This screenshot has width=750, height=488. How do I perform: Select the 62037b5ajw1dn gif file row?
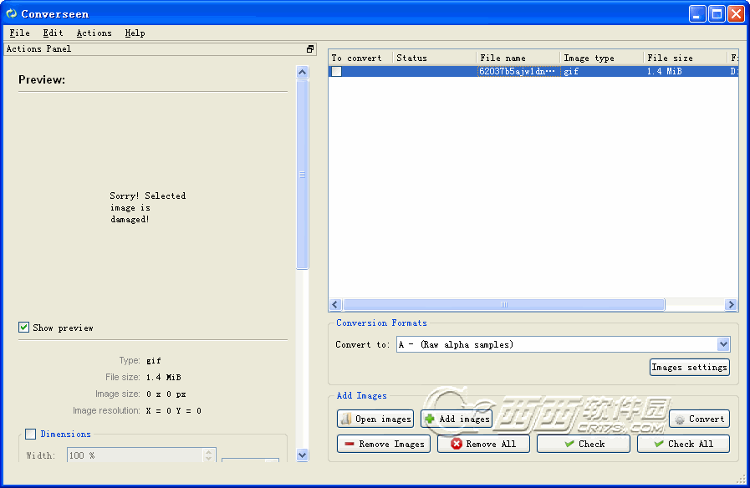click(x=517, y=72)
